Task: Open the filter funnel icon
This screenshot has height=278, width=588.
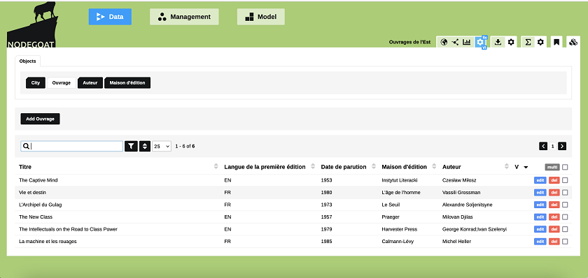Action: [131, 146]
